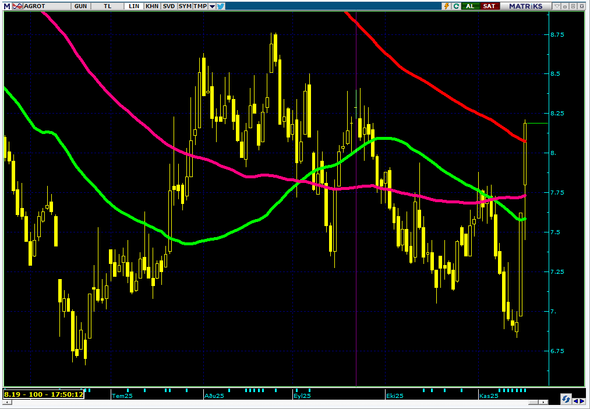Maximize the chart window
This screenshot has width=590, height=409.
[573, 6]
